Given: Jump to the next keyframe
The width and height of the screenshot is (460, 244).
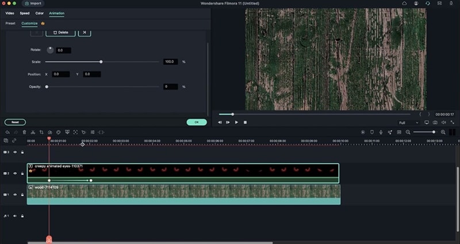Looking at the screenshot, I should click(x=85, y=33).
